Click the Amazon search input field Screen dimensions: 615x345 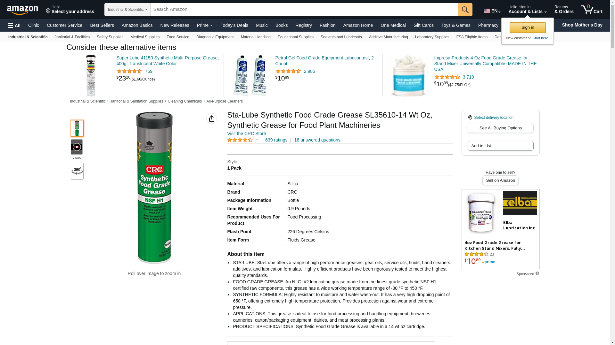point(304,10)
